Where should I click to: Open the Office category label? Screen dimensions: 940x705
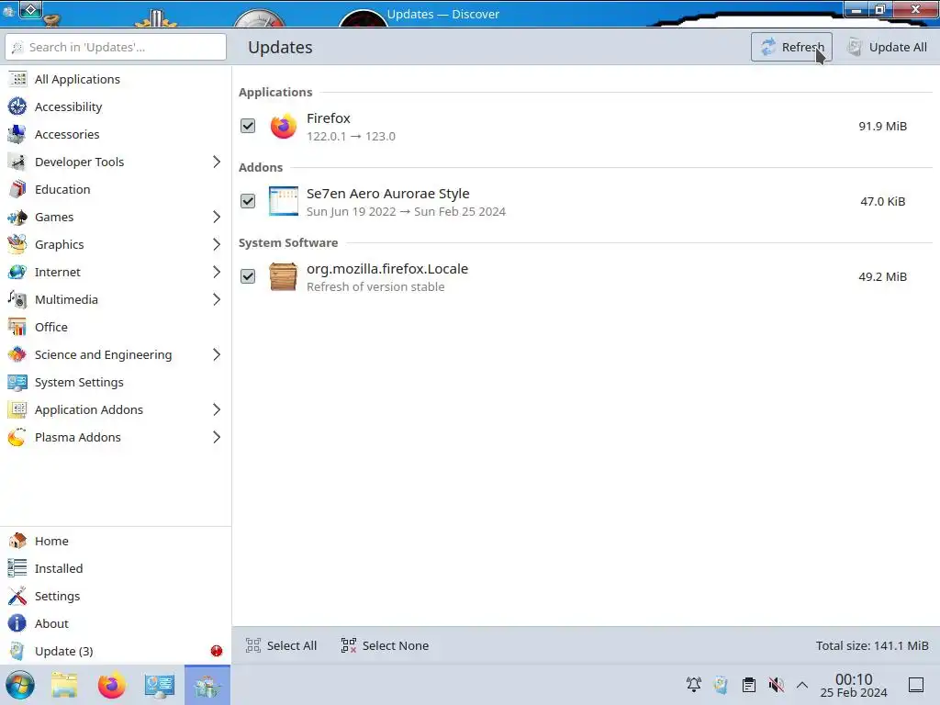[x=51, y=328]
